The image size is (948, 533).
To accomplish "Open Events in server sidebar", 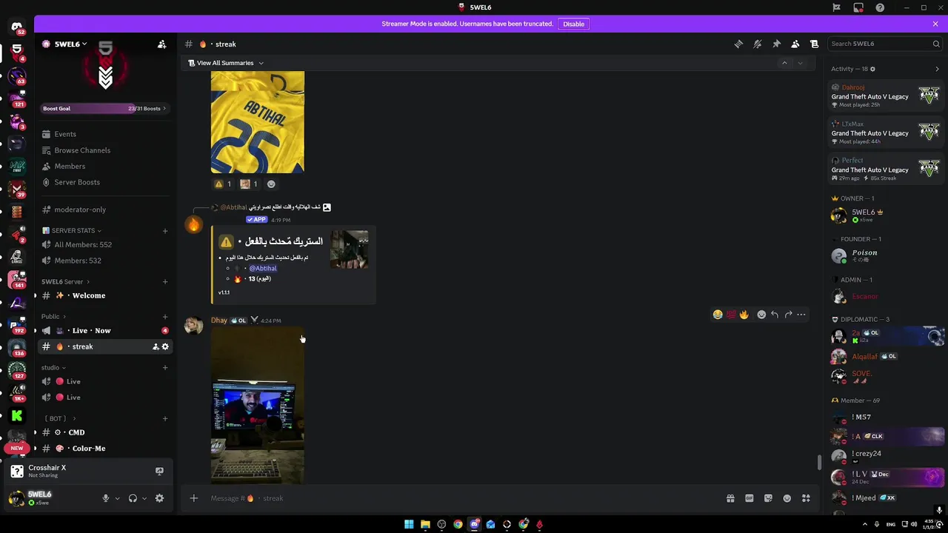I will [106, 134].
